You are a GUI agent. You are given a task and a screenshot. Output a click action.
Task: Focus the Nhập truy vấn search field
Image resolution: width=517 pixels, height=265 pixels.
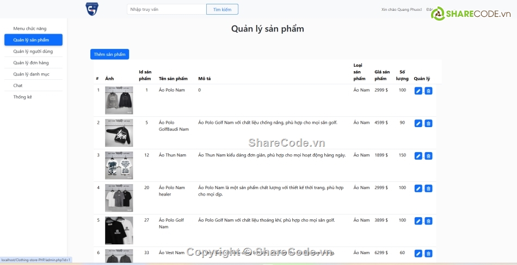pos(167,9)
